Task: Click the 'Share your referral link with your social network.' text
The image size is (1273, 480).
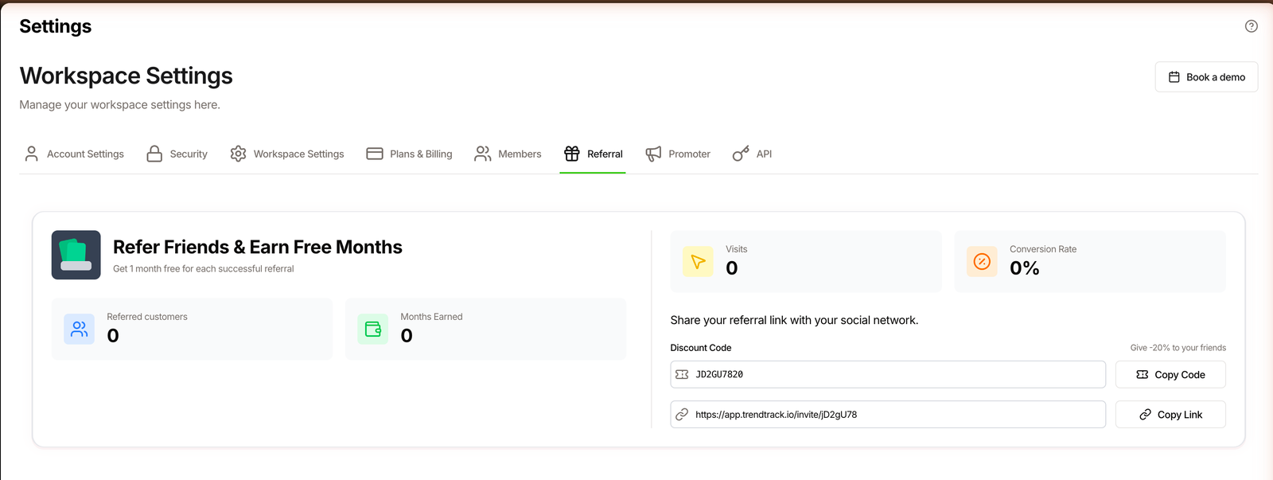Action: 794,320
